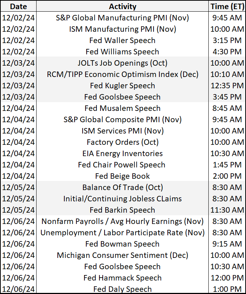Select the ISM Manufacturing PMI (Nov) cell

[122, 29]
